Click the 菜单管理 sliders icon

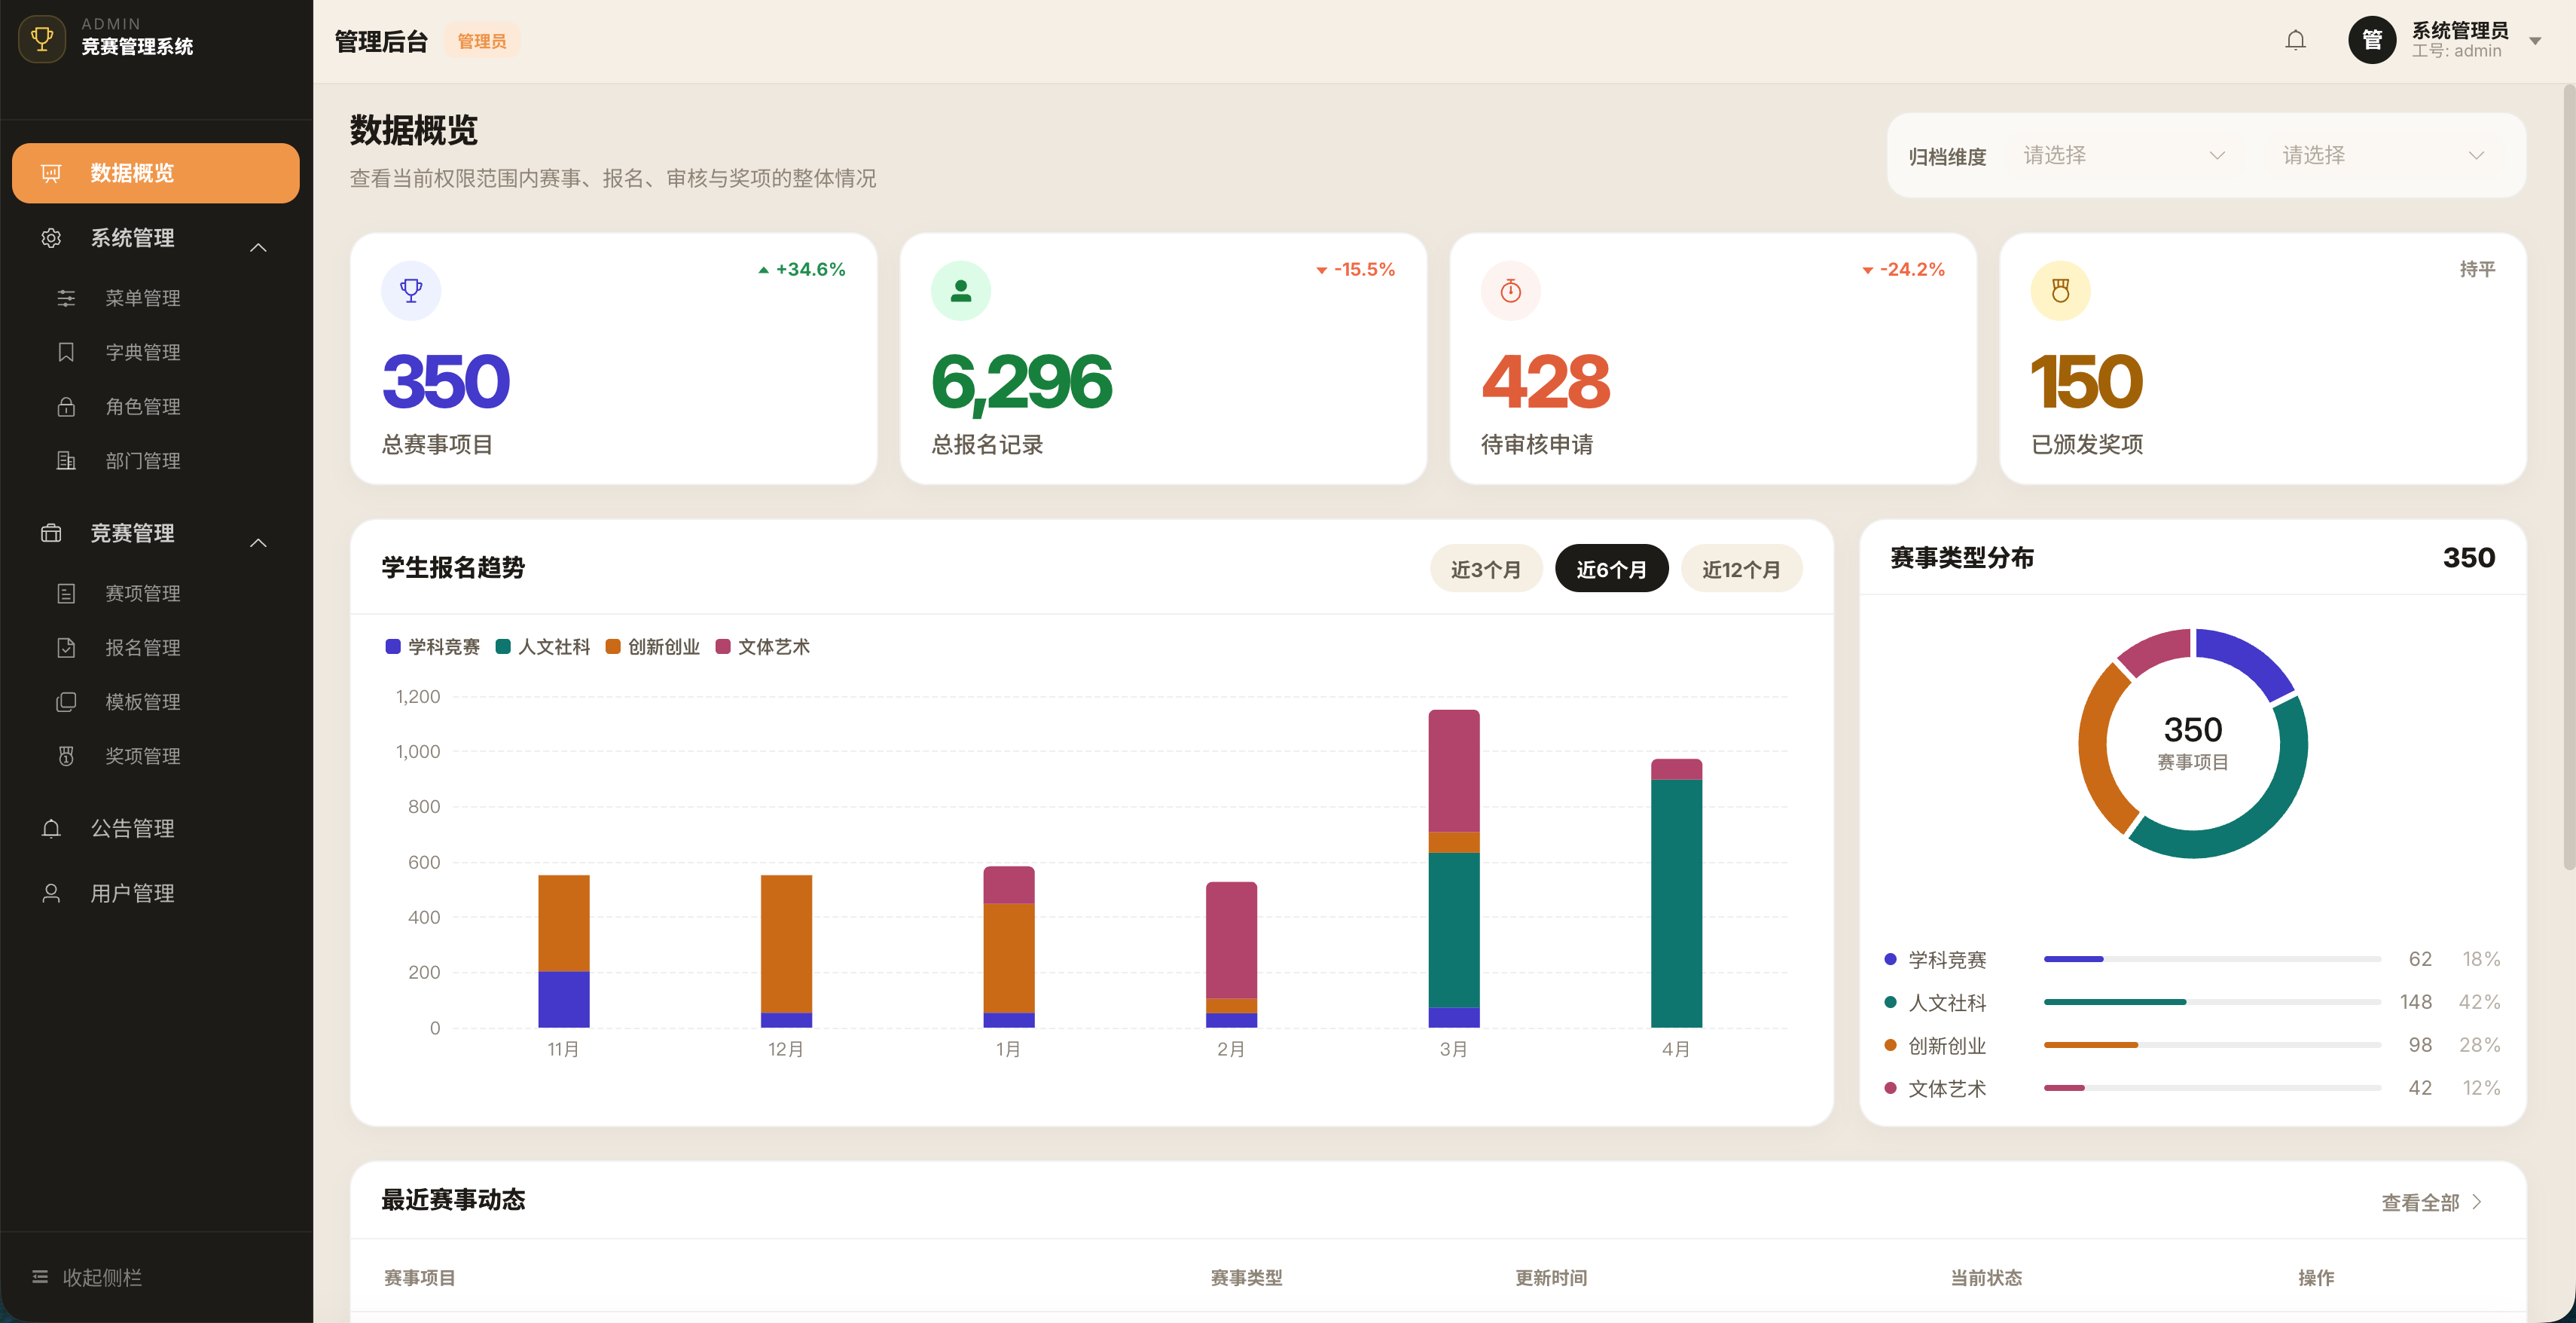66,298
